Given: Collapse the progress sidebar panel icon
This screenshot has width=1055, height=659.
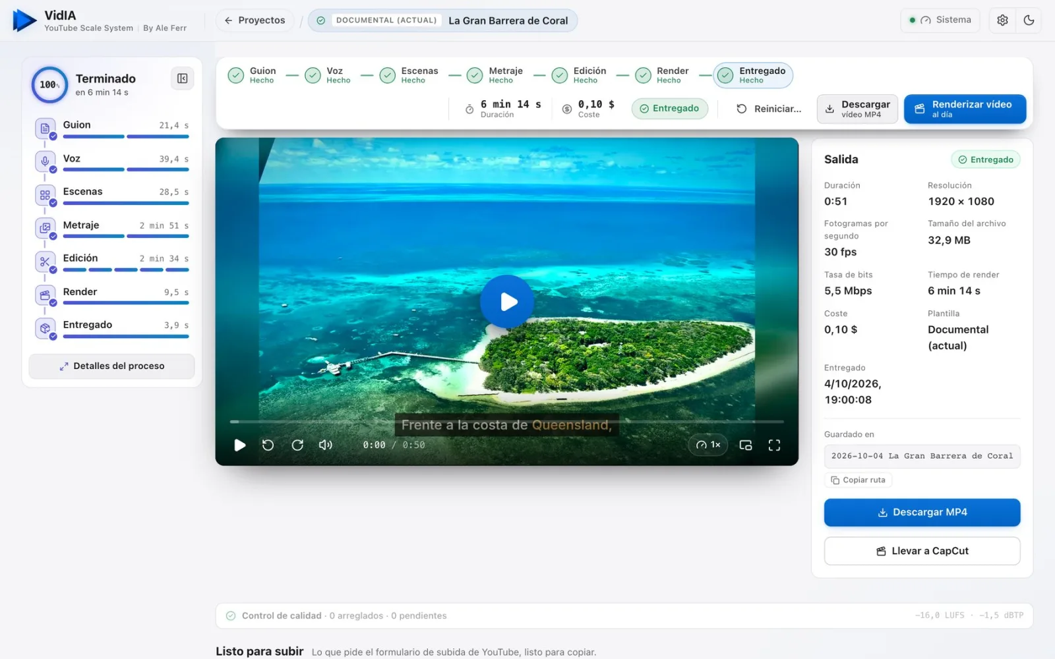Looking at the screenshot, I should click(182, 78).
